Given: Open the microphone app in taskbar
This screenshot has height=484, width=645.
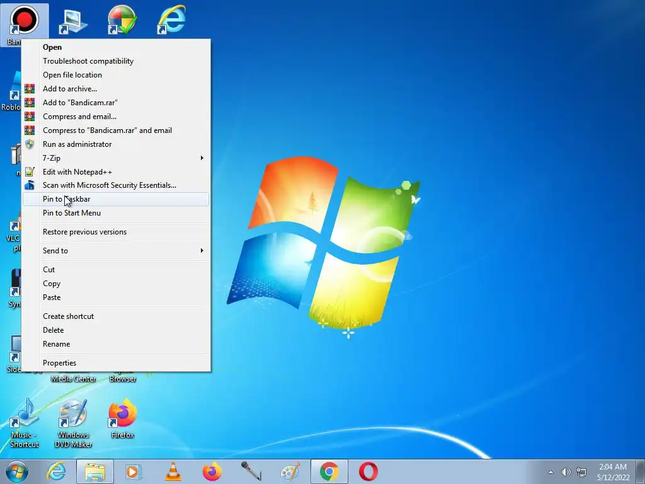Looking at the screenshot, I should pyautogui.click(x=251, y=471).
